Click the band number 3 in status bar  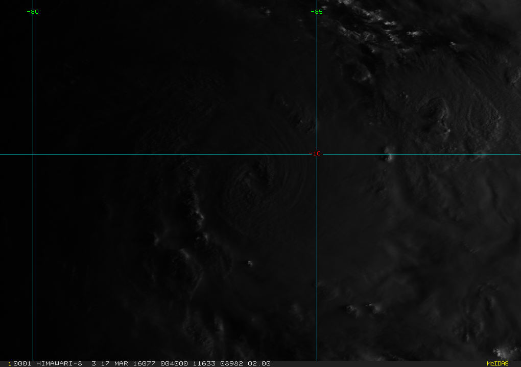[x=93, y=363]
